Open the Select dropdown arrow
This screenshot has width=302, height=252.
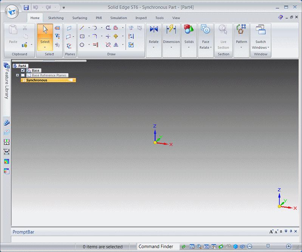(45, 47)
